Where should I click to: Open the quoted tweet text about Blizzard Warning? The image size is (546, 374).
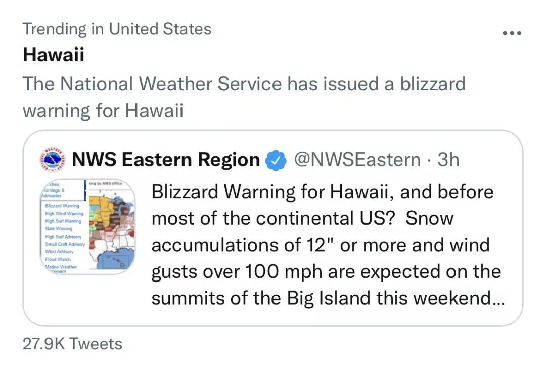(326, 245)
